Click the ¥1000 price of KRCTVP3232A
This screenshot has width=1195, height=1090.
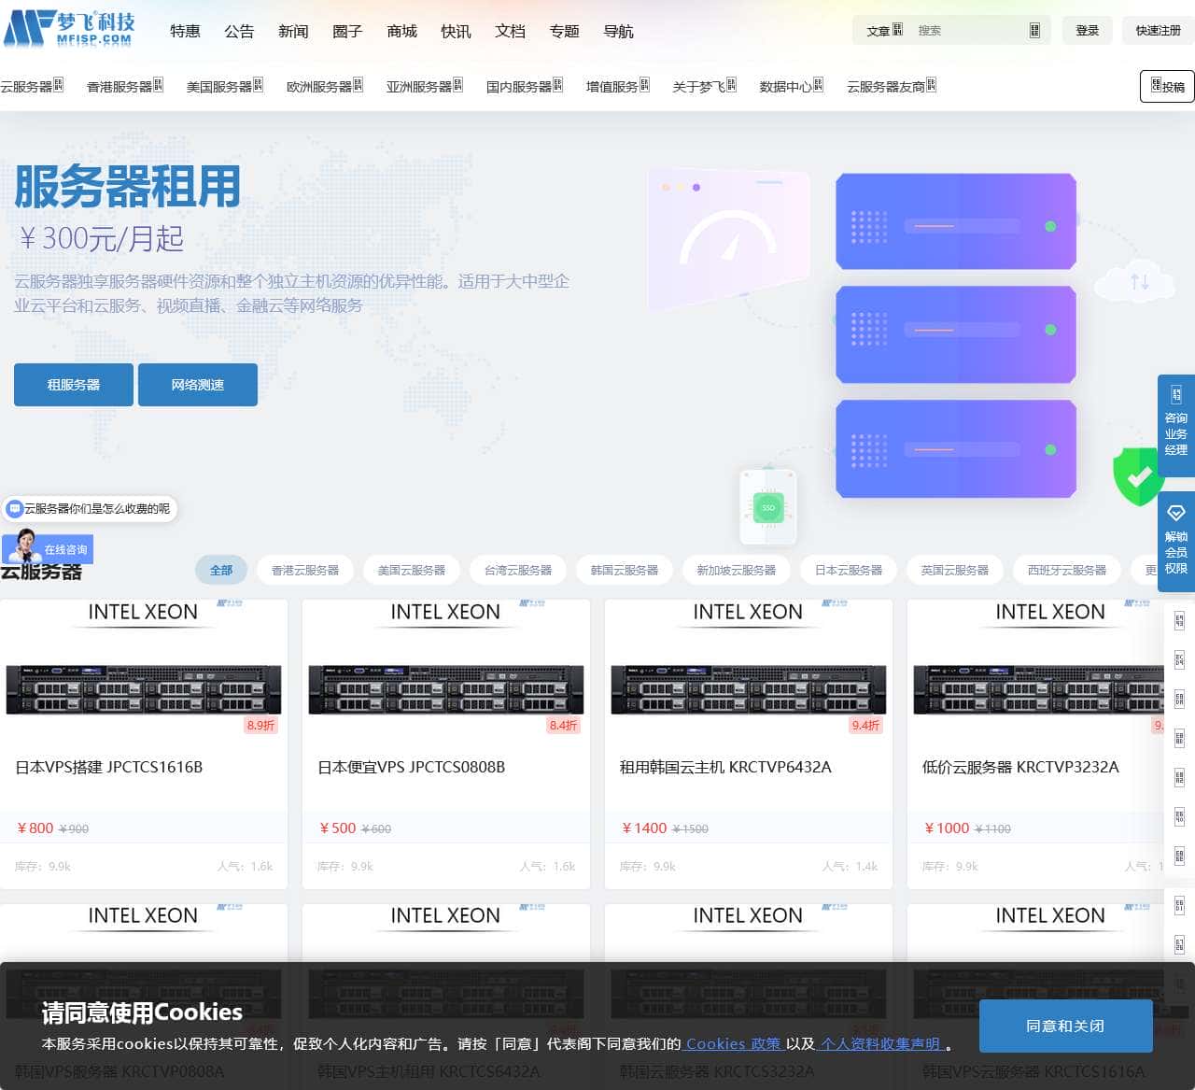click(947, 828)
